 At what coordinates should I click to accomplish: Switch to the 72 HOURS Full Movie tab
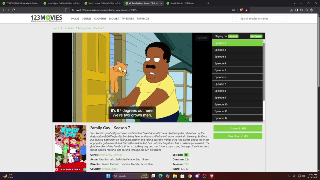(20, 3)
